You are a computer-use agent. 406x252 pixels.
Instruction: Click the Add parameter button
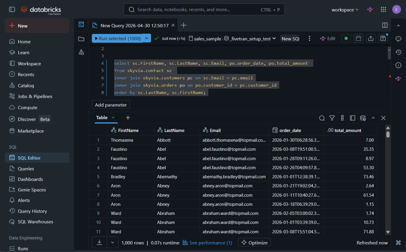pos(111,105)
